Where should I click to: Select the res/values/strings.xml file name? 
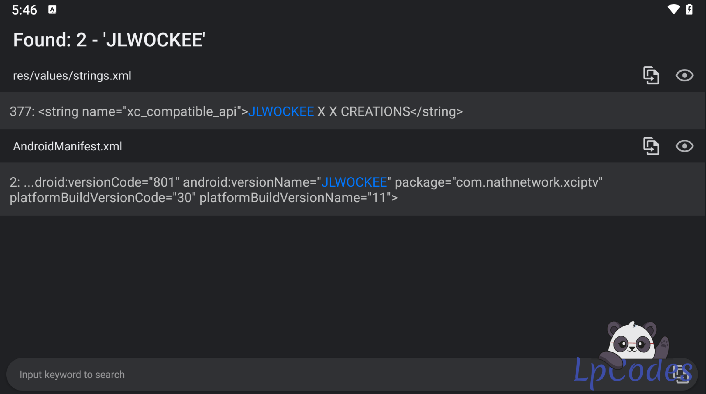[72, 76]
